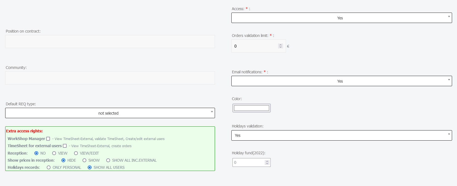This screenshot has height=186, width=457.
Task: Click inside Orders validation limit input
Action: pyautogui.click(x=254, y=46)
